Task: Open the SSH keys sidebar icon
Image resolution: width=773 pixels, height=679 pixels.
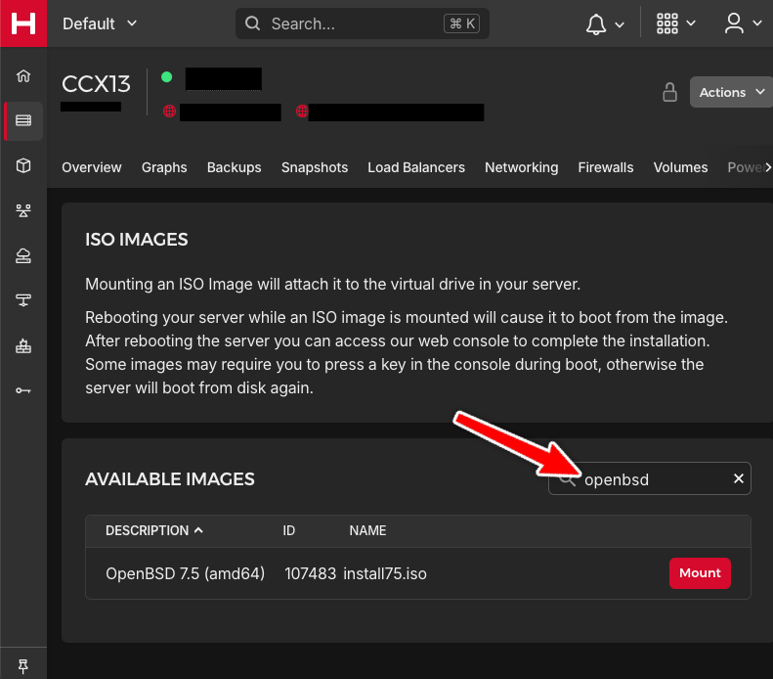Action: [x=23, y=390]
